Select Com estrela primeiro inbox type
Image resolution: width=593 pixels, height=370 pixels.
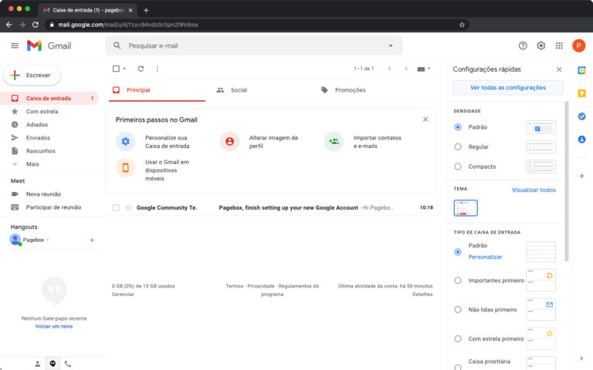tap(458, 338)
